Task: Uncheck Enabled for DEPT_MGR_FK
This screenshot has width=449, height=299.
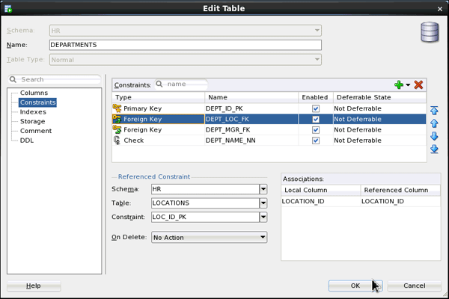Action: (316, 129)
